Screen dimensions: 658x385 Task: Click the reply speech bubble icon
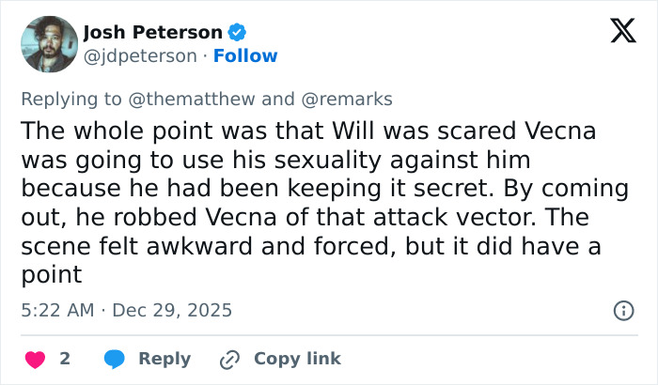115,359
